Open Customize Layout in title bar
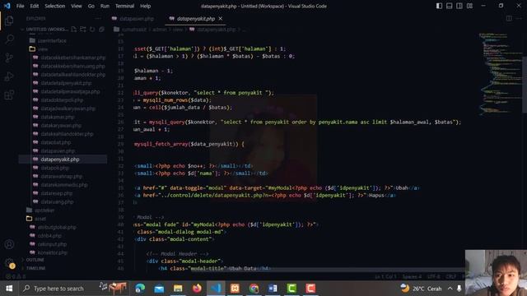Viewport: 527px width, 296px height. pos(469,6)
